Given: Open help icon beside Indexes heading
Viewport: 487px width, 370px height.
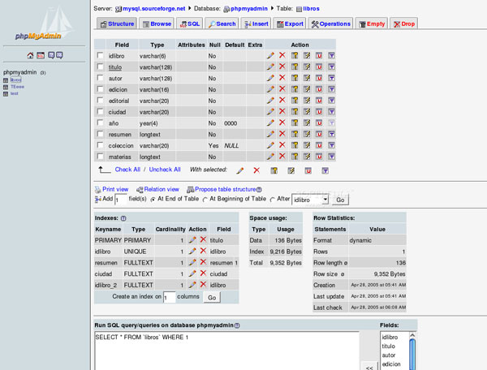Looking at the screenshot, I should click(x=123, y=218).
